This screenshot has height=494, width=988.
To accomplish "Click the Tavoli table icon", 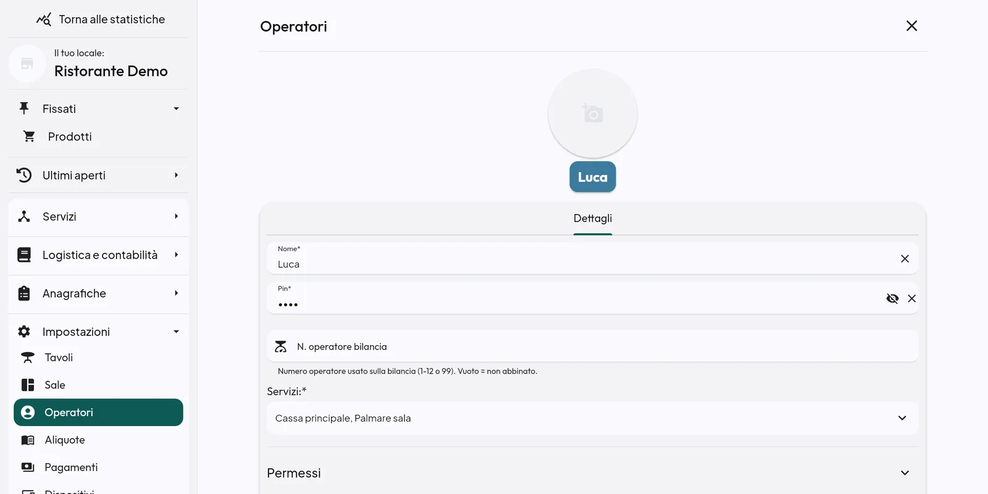I will coord(28,358).
